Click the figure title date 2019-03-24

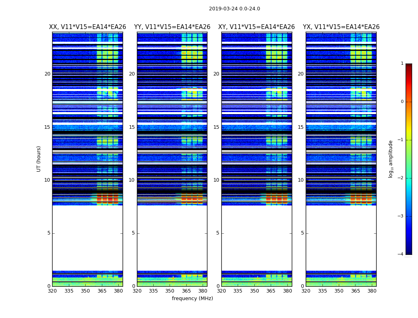pyautogui.click(x=234, y=9)
